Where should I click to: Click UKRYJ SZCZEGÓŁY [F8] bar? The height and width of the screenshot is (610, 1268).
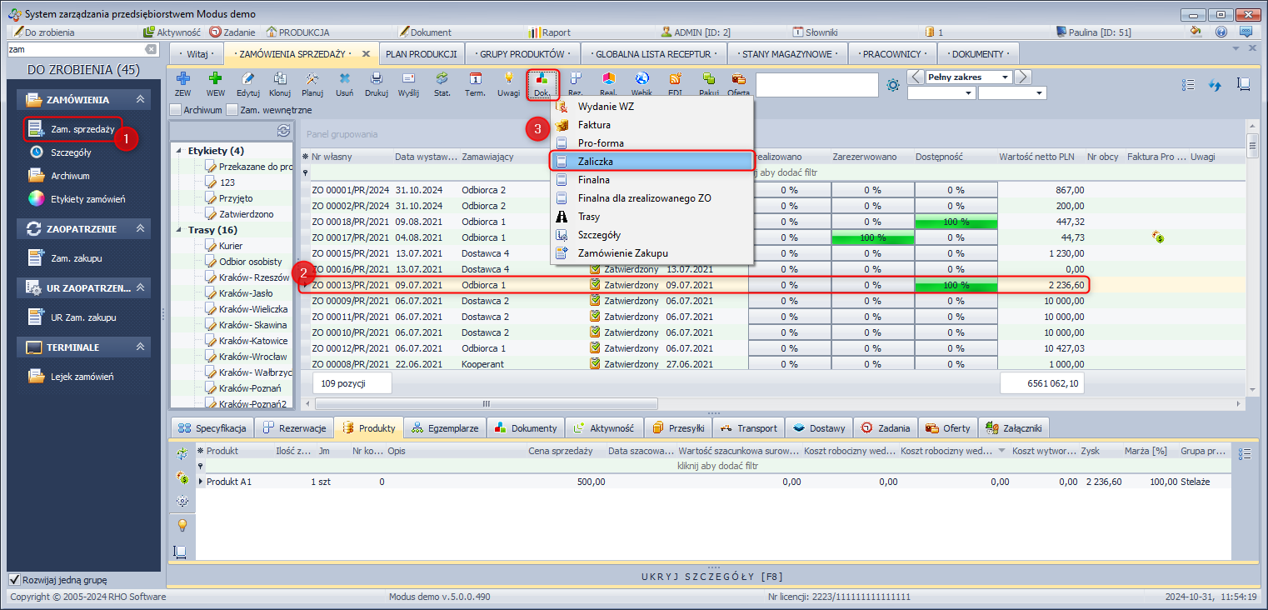coord(711,576)
